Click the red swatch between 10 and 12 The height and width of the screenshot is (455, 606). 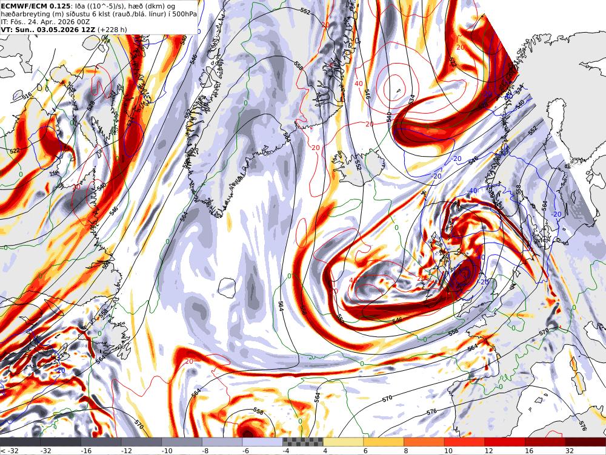[465, 442]
